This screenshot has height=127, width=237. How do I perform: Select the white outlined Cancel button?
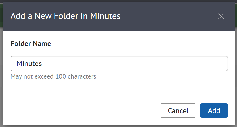[178, 111]
